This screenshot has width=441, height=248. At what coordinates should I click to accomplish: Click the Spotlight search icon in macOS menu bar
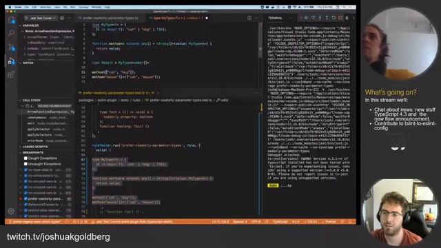[x=345, y=7]
